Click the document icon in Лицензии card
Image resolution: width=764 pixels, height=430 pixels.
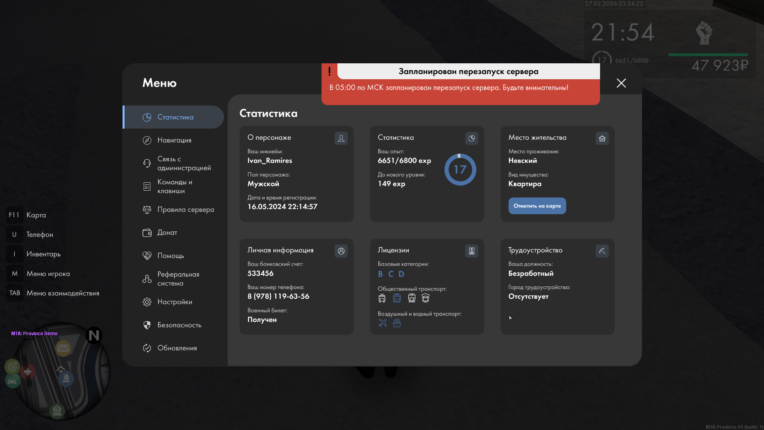(x=472, y=251)
